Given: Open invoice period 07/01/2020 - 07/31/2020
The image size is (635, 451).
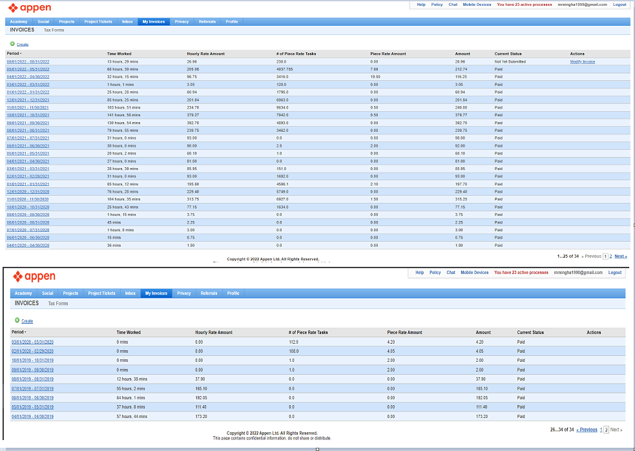Looking at the screenshot, I should pyautogui.click(x=28, y=230).
